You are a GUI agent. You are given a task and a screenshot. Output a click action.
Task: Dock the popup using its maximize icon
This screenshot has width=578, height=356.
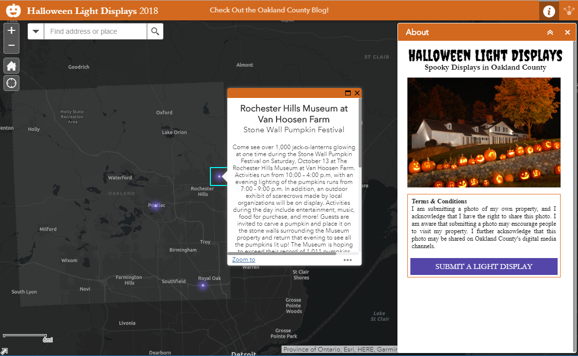(349, 93)
